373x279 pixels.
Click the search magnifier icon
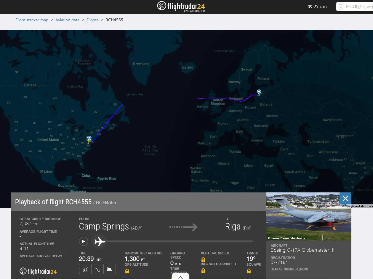pyautogui.click(x=341, y=7)
